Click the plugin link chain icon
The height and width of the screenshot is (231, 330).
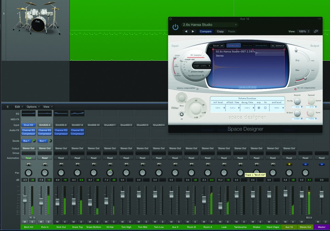pyautogui.click(x=316, y=31)
